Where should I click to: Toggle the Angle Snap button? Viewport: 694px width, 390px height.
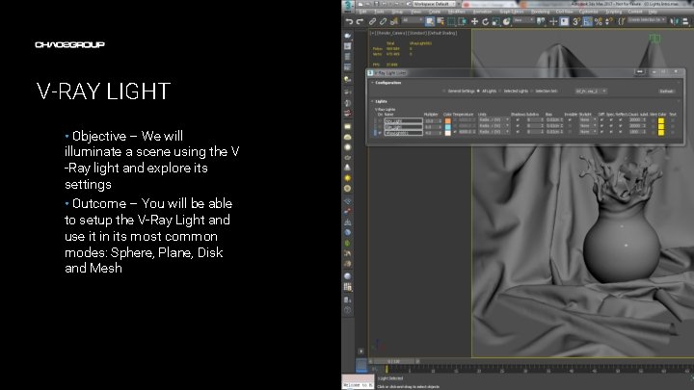click(x=587, y=21)
